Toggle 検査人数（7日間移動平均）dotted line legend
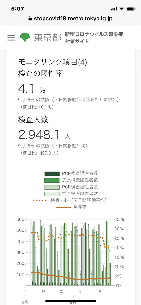The image size is (141, 305). 70,200
